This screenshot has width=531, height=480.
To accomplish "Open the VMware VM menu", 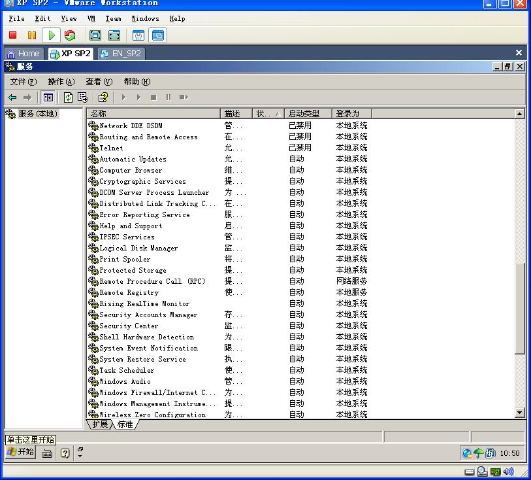I will 91,19.
